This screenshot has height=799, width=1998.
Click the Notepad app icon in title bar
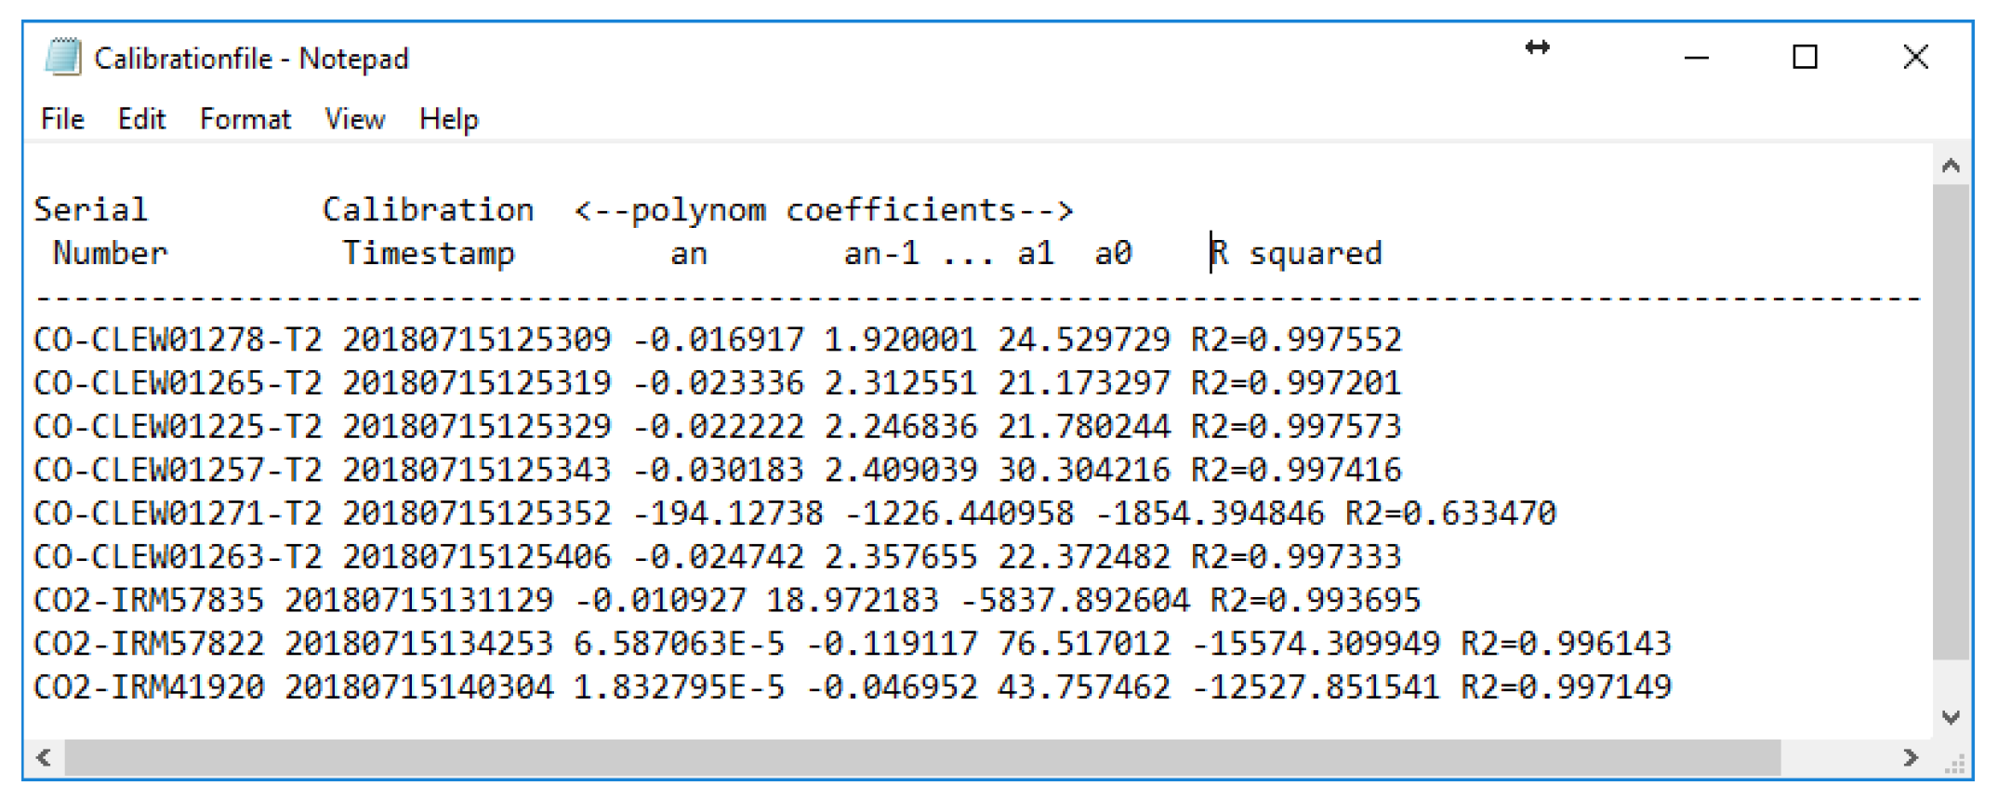tap(62, 58)
